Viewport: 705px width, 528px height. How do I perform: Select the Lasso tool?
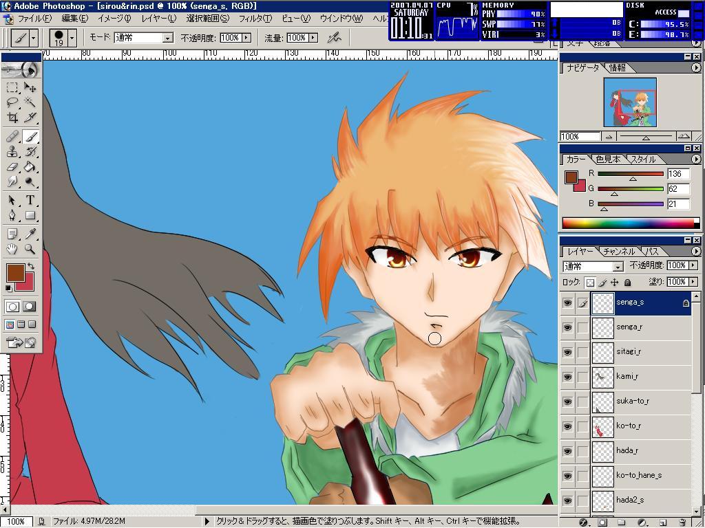pos(12,102)
